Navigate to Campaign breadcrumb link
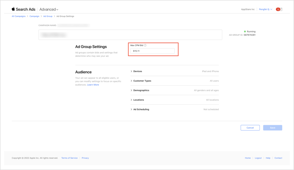Viewport: 294px width, 170px height. tap(34, 16)
